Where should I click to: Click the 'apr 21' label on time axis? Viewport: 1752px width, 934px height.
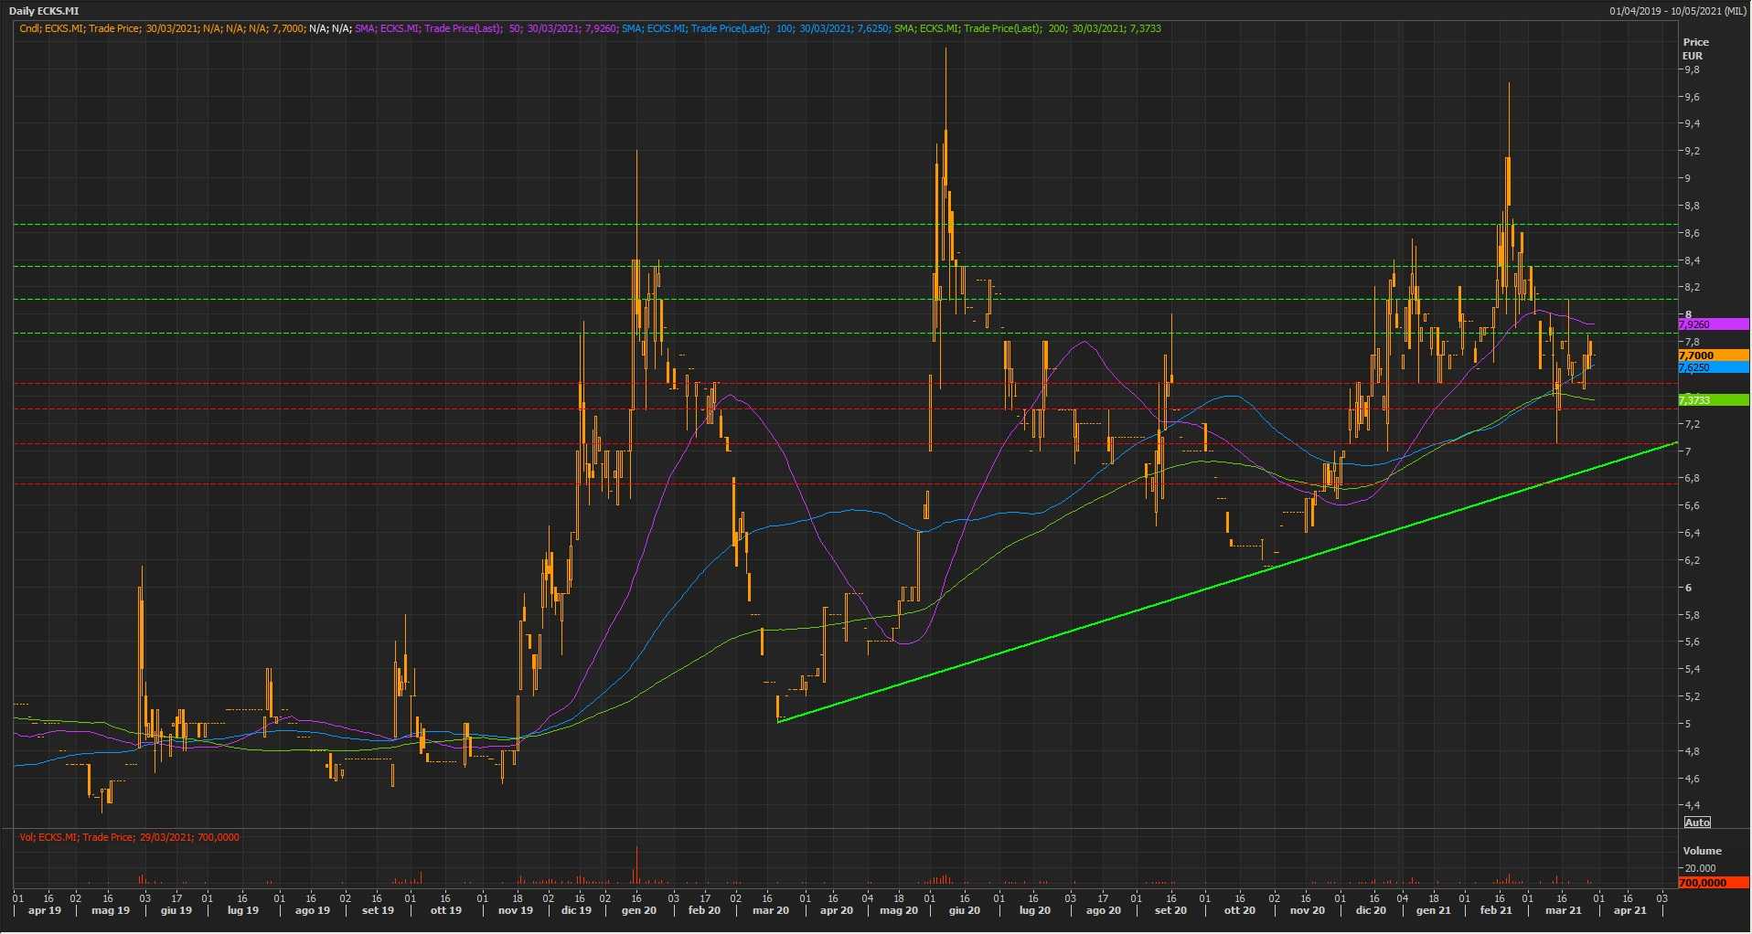coord(1629,910)
